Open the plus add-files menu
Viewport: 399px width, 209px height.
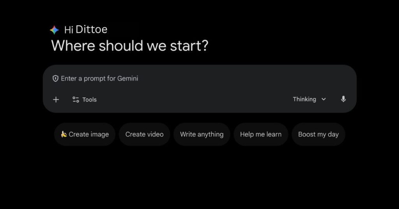pos(56,99)
